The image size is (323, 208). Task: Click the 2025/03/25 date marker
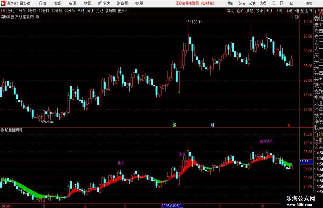coord(172,206)
